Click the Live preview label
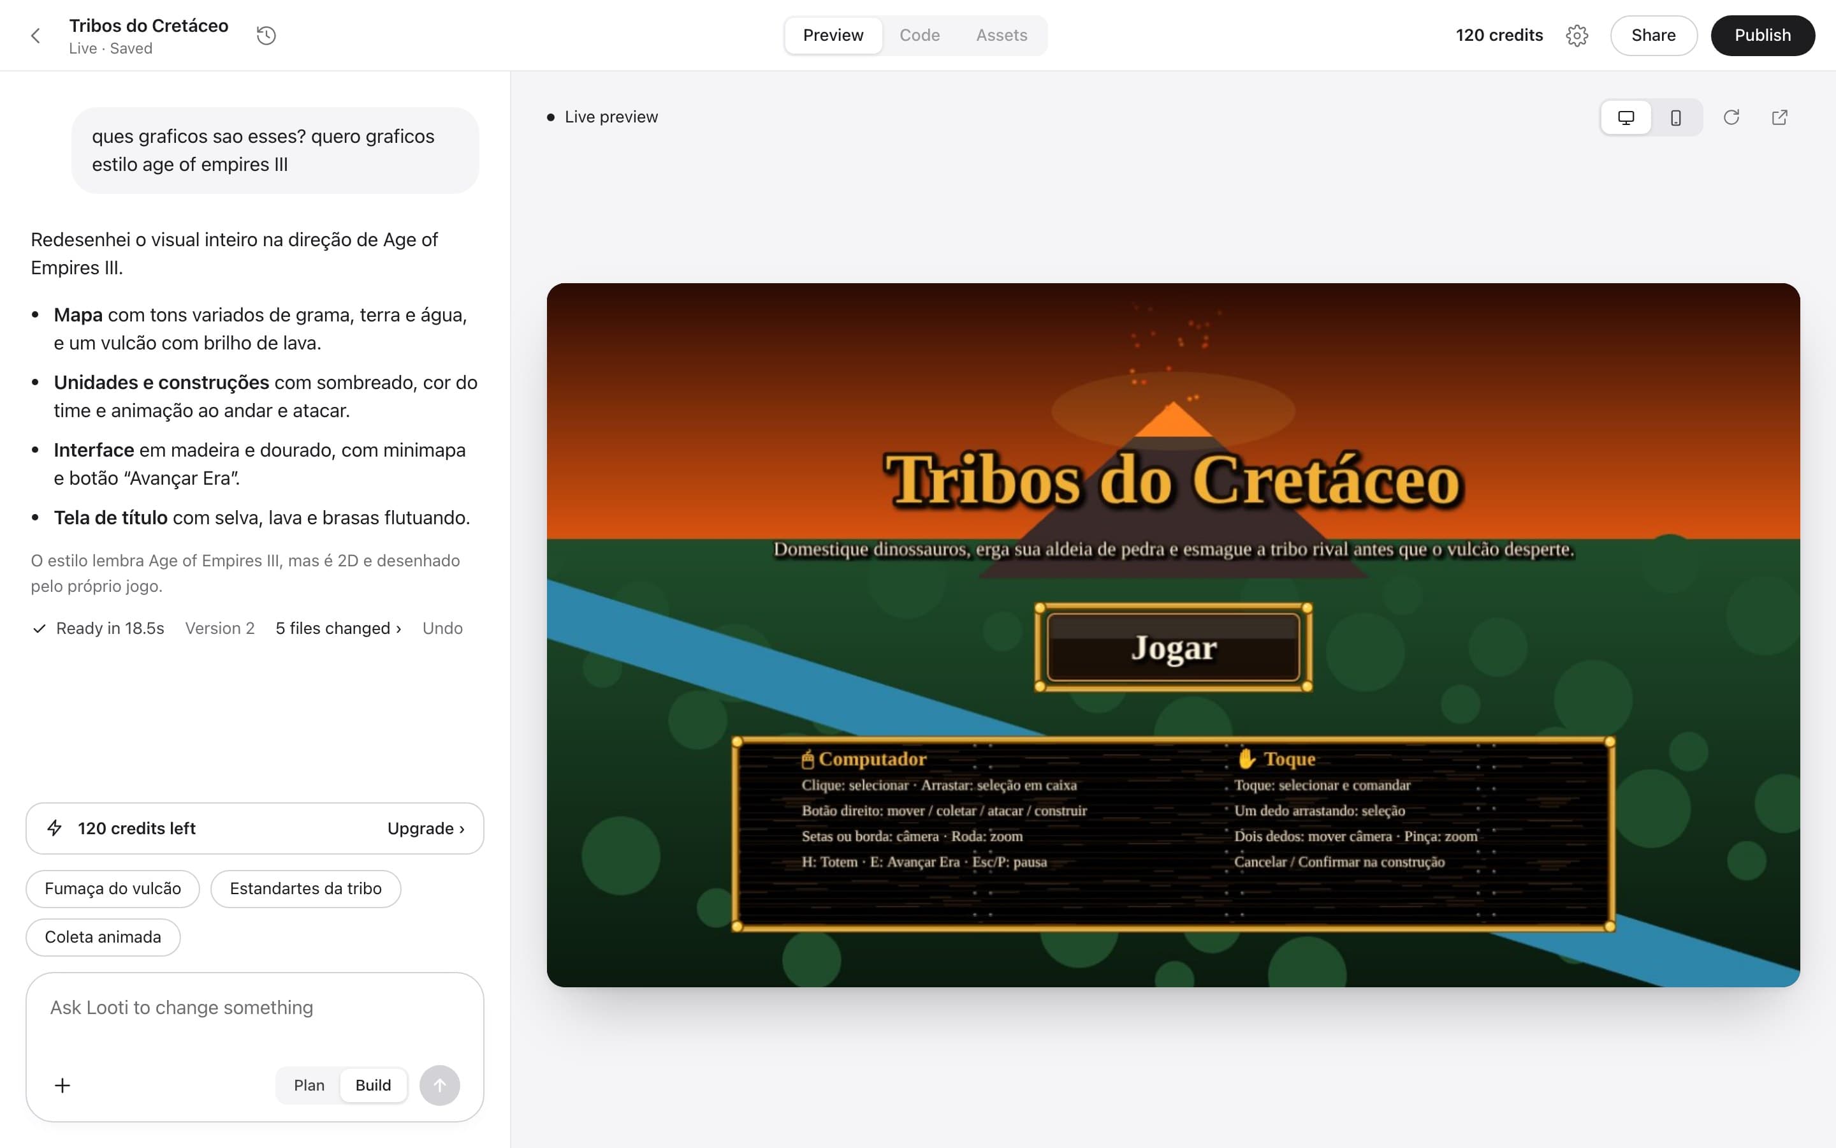Viewport: 1836px width, 1148px height. 611,118
